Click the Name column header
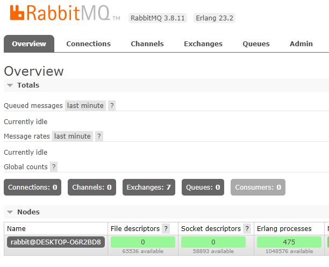The height and width of the screenshot is (267, 329). click(x=16, y=229)
